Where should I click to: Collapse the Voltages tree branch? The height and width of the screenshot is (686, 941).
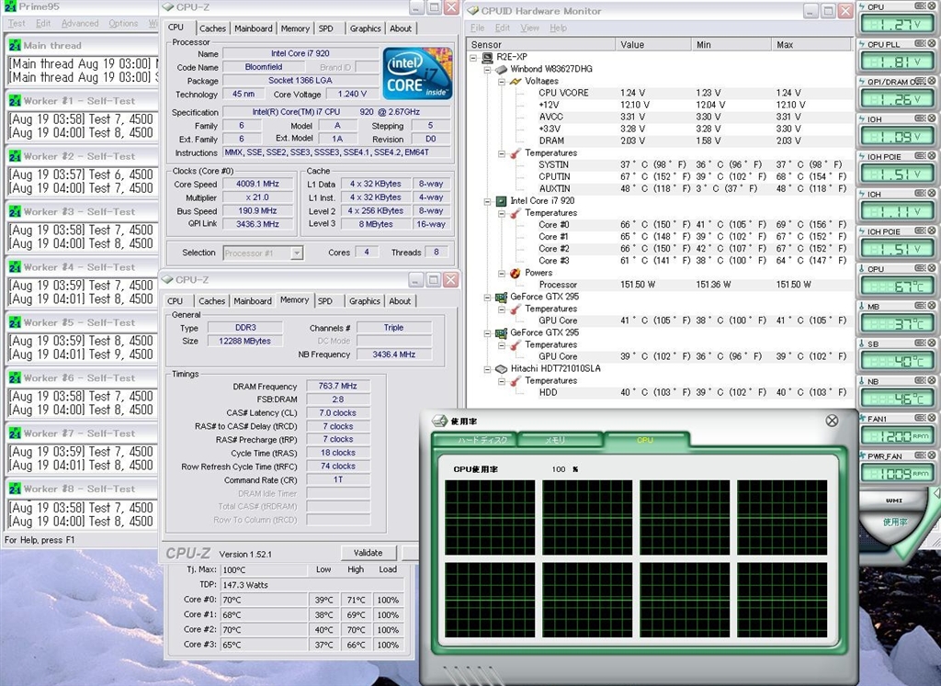[x=502, y=81]
